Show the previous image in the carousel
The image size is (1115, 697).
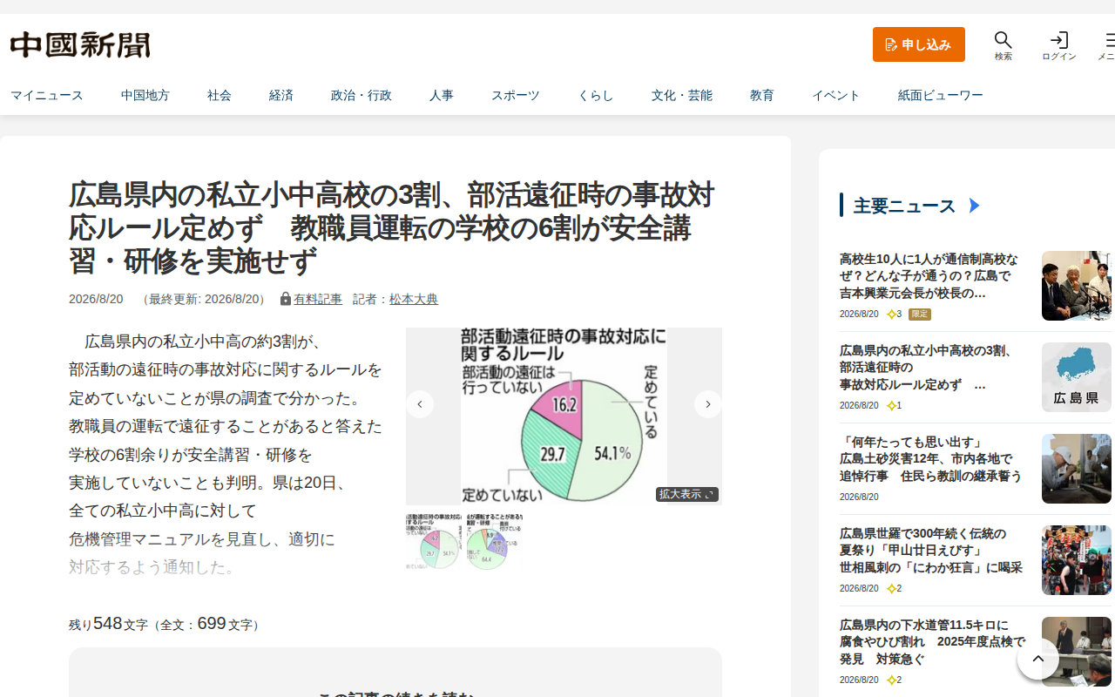pos(420,404)
